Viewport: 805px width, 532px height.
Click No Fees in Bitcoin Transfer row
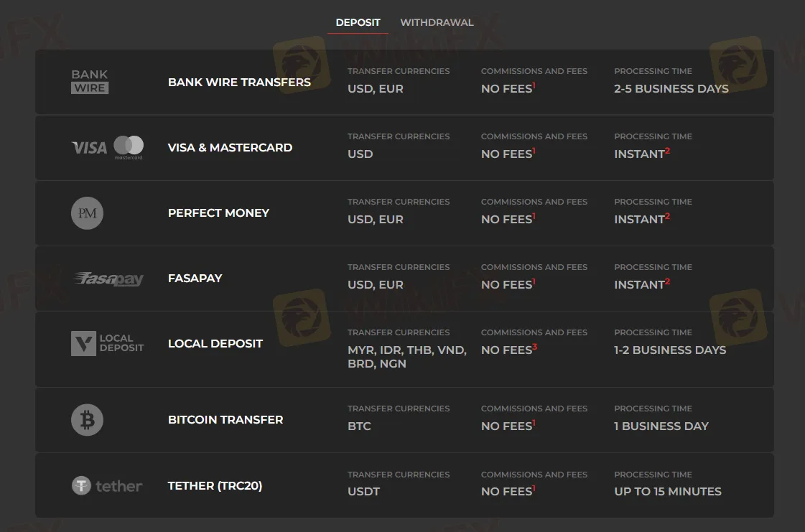508,425
